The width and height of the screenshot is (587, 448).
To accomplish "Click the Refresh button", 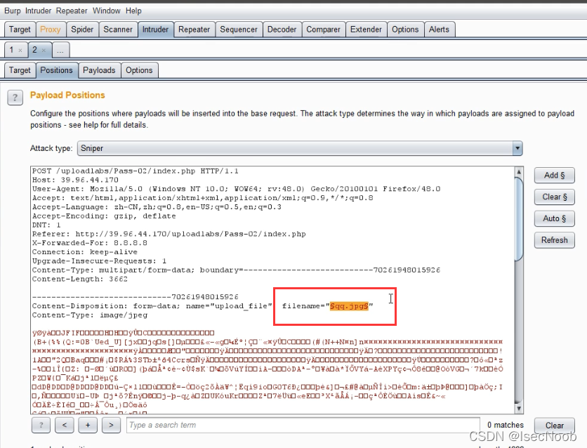I will pos(555,240).
